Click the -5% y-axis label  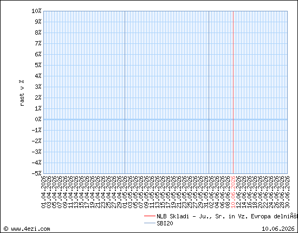coord(36,173)
